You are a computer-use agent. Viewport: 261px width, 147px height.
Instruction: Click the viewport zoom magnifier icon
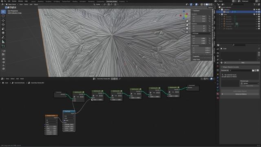point(187,21)
